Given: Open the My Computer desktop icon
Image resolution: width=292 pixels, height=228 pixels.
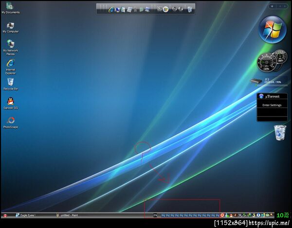Looking at the screenshot, I should pos(10,28).
